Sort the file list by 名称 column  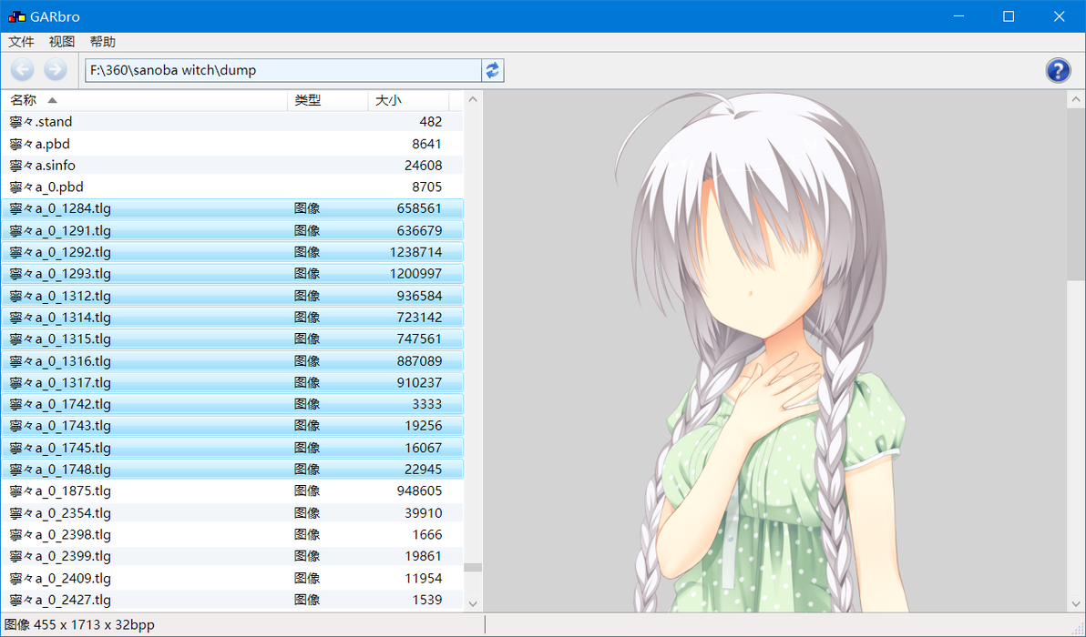(x=144, y=100)
